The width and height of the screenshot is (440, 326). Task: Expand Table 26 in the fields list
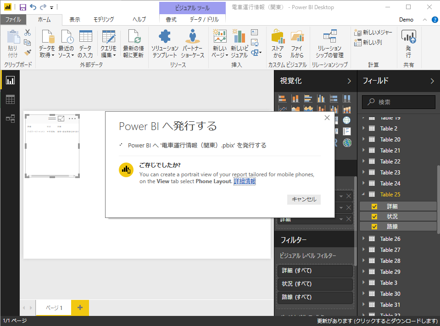coord(363,239)
